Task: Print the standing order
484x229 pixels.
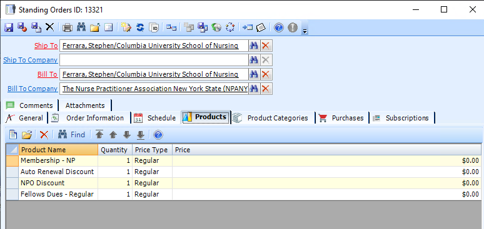Action: 68,27
